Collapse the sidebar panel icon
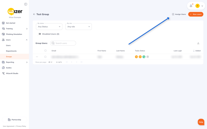Image resolution: width=207 pixels, height=129 pixels. (26, 4)
